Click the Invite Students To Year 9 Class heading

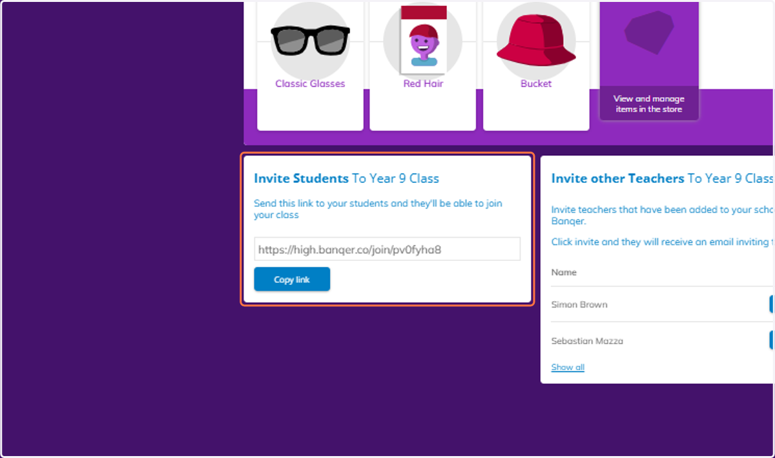[346, 178]
